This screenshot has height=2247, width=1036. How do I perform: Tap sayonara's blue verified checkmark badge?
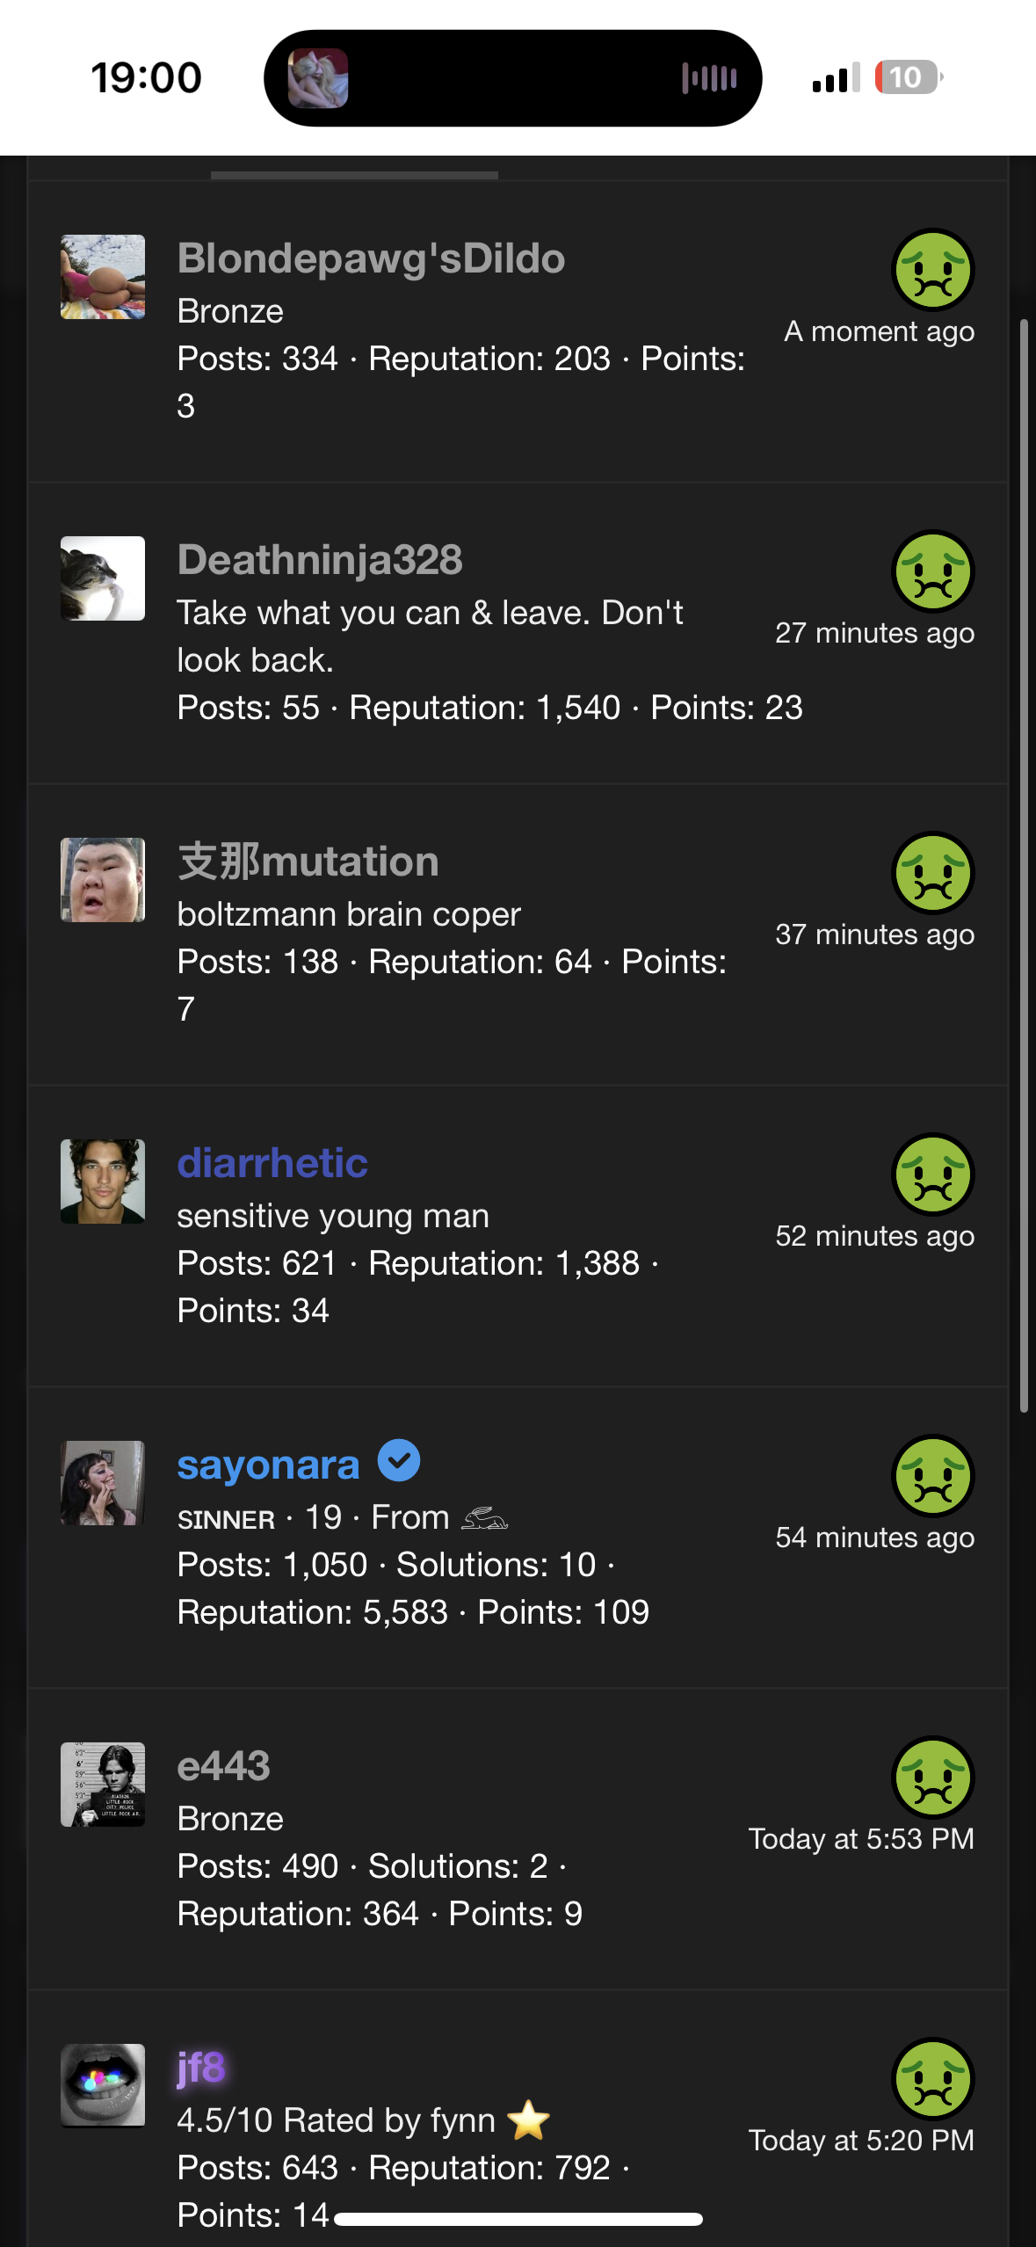click(x=399, y=1460)
